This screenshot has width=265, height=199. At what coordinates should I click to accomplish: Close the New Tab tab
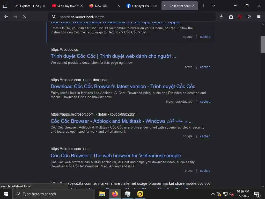coord(119,6)
